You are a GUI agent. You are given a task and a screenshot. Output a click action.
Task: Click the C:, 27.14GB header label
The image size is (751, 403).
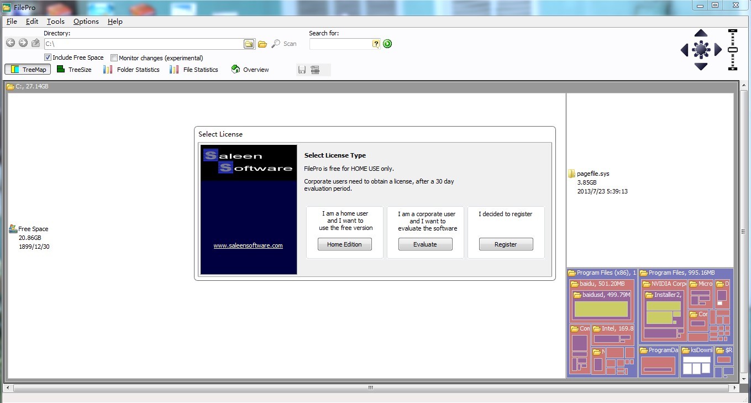(31, 87)
